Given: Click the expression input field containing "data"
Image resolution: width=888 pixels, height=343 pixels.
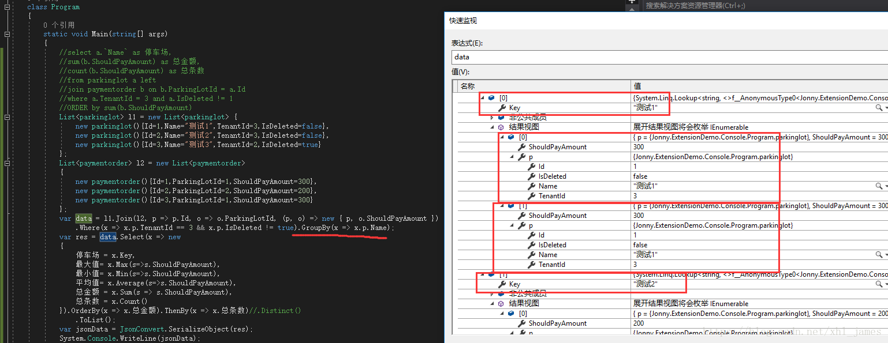Looking at the screenshot, I should pyautogui.click(x=670, y=57).
